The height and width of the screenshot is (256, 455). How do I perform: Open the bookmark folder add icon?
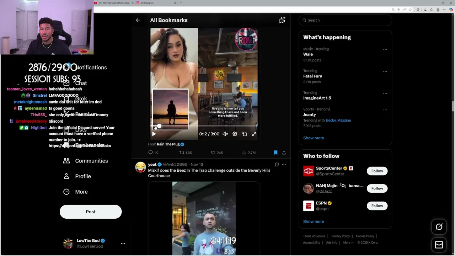pyautogui.click(x=282, y=20)
